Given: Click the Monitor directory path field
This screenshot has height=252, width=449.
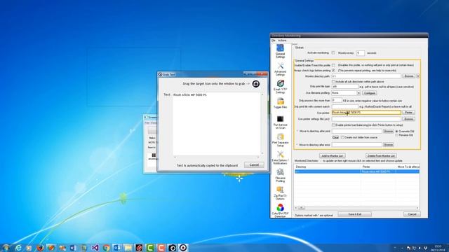Looking at the screenshot, I should pos(366,76).
